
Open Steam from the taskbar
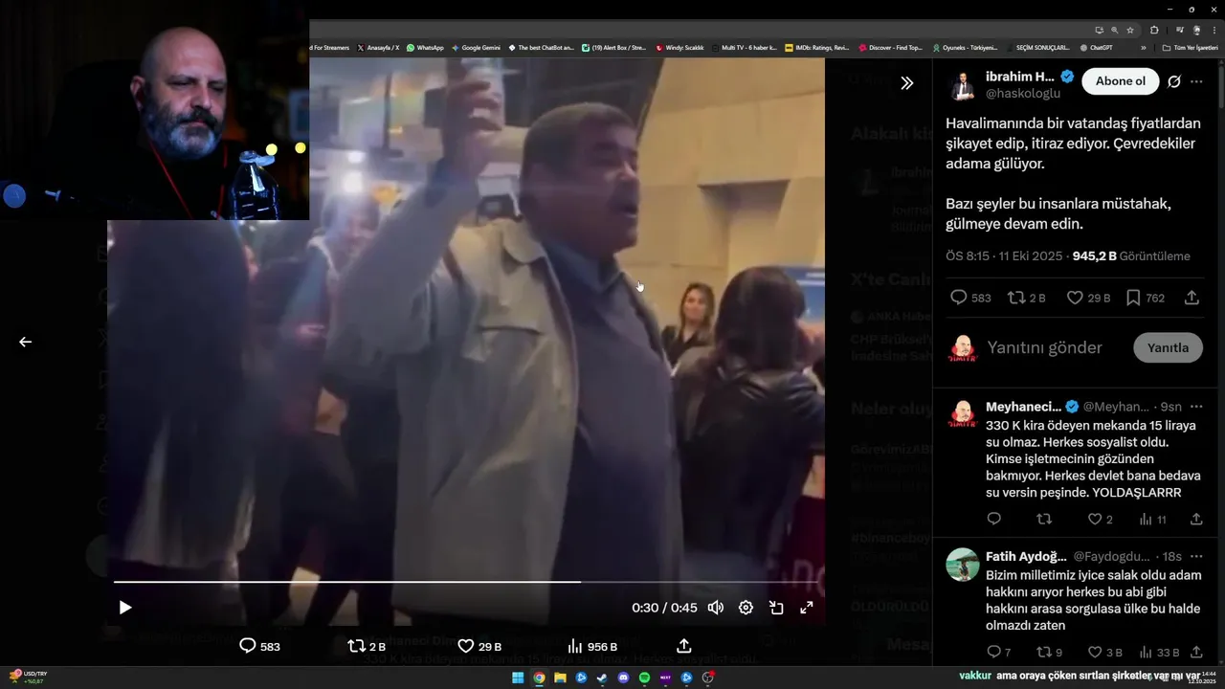(602, 678)
